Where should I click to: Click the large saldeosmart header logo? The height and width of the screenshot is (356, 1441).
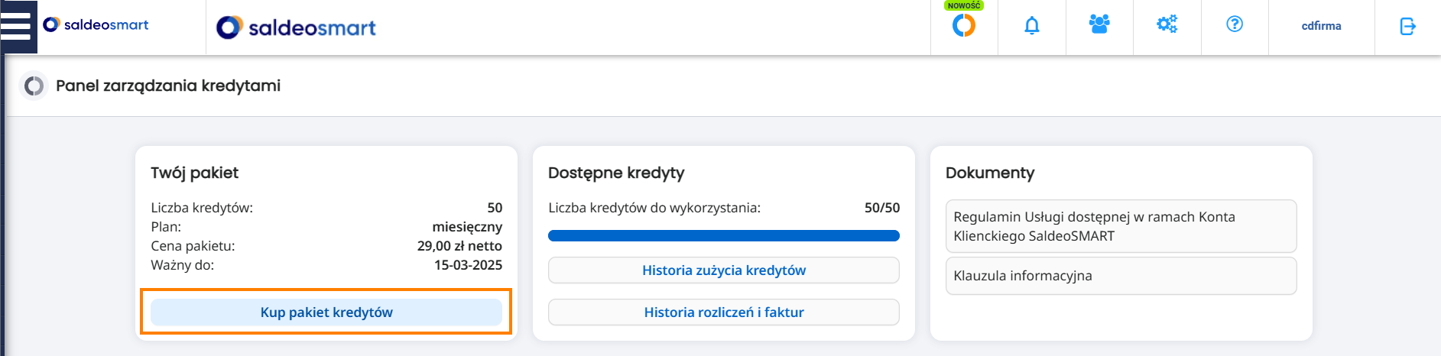(296, 28)
